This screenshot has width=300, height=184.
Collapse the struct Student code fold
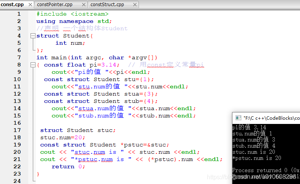pos(33,36)
